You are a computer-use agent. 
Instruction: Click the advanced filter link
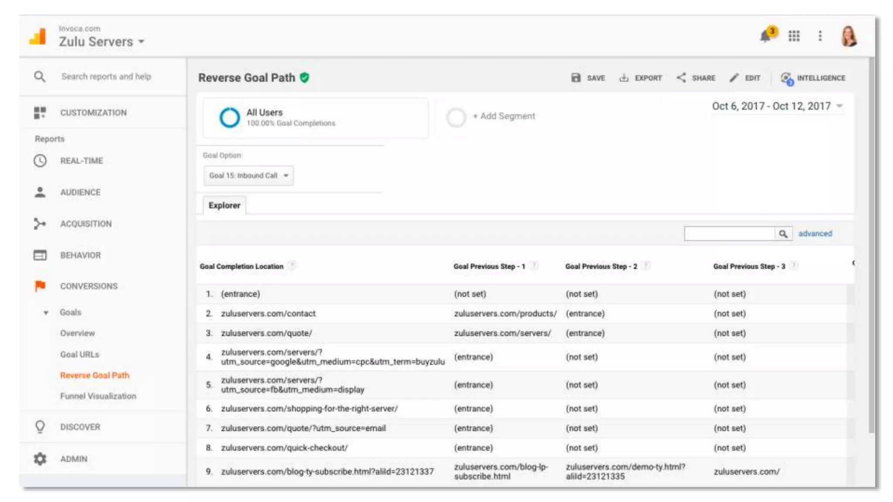(x=815, y=234)
